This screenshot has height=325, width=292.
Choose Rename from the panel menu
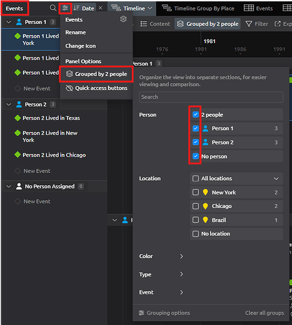pos(75,32)
